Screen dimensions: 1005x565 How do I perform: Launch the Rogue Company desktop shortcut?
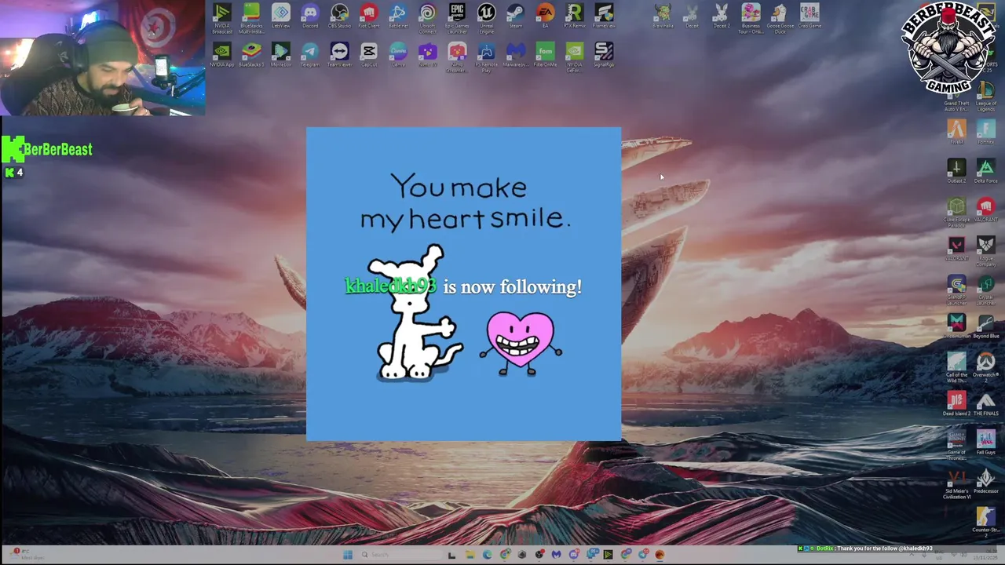986,250
